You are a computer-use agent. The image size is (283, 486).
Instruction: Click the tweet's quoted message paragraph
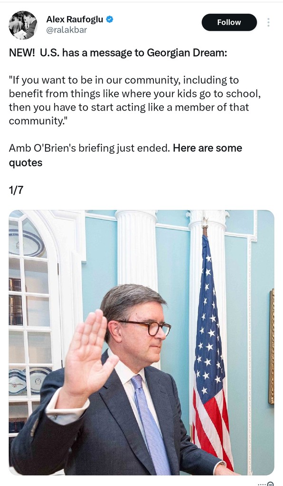[x=134, y=100]
